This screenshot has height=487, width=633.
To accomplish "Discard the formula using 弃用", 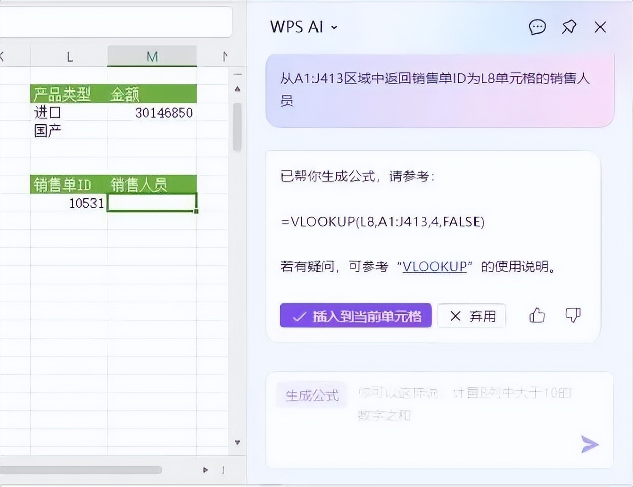I will pos(471,316).
